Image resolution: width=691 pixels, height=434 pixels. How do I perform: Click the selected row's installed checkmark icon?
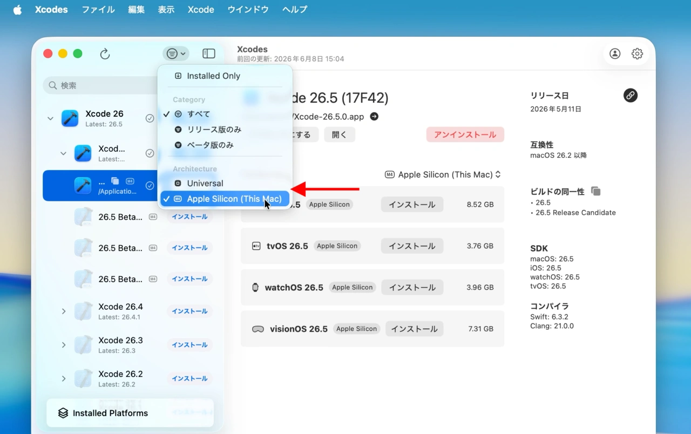point(150,186)
